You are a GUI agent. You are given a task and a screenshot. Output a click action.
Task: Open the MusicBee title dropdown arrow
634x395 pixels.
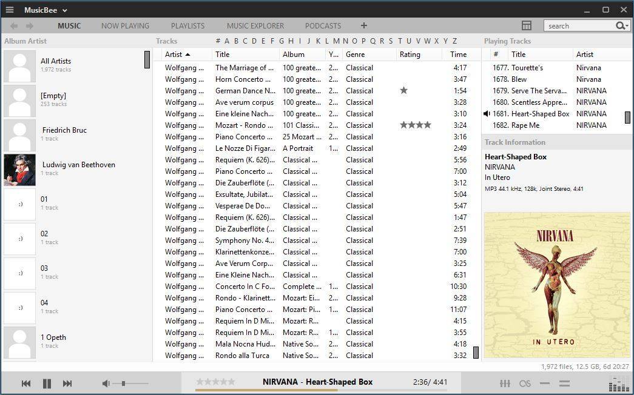[65, 10]
